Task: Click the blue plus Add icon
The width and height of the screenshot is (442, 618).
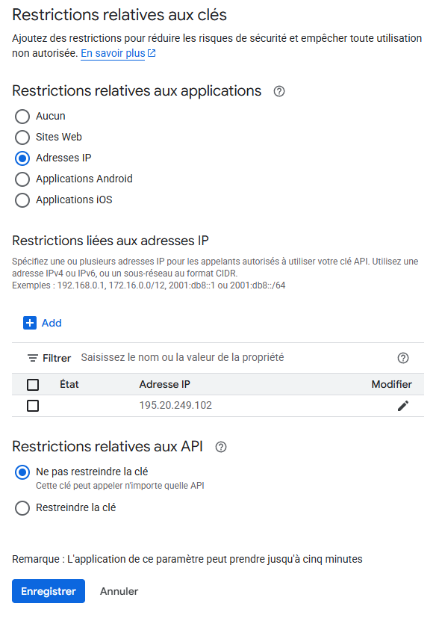Action: (x=30, y=323)
